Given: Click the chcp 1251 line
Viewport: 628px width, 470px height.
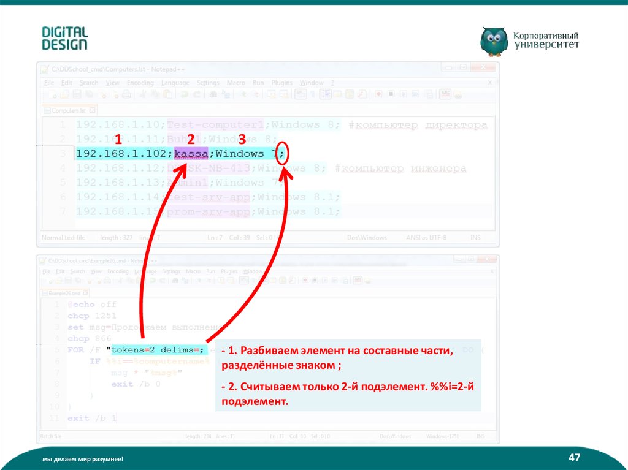Looking at the screenshot, I should 92,316.
